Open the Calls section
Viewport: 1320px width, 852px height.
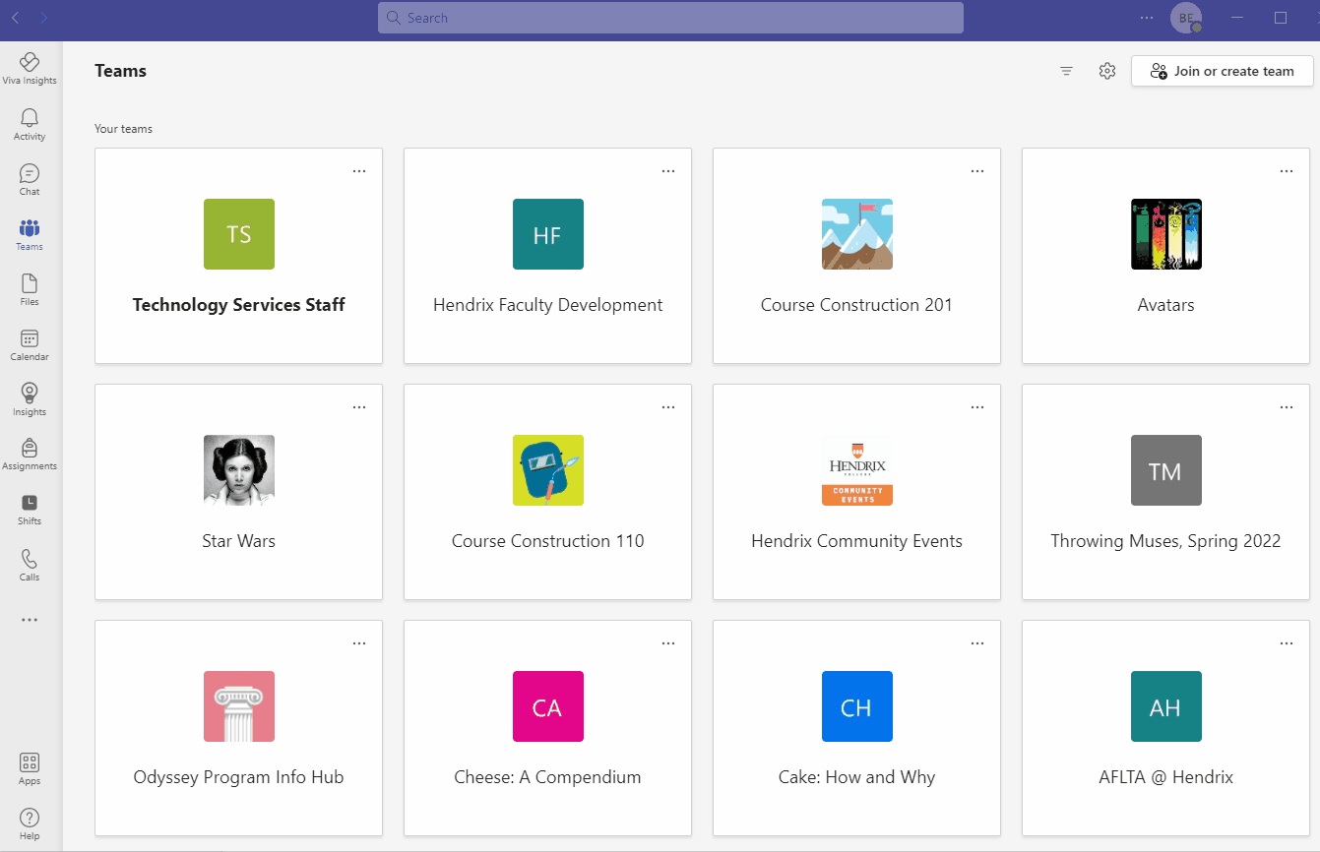(29, 563)
